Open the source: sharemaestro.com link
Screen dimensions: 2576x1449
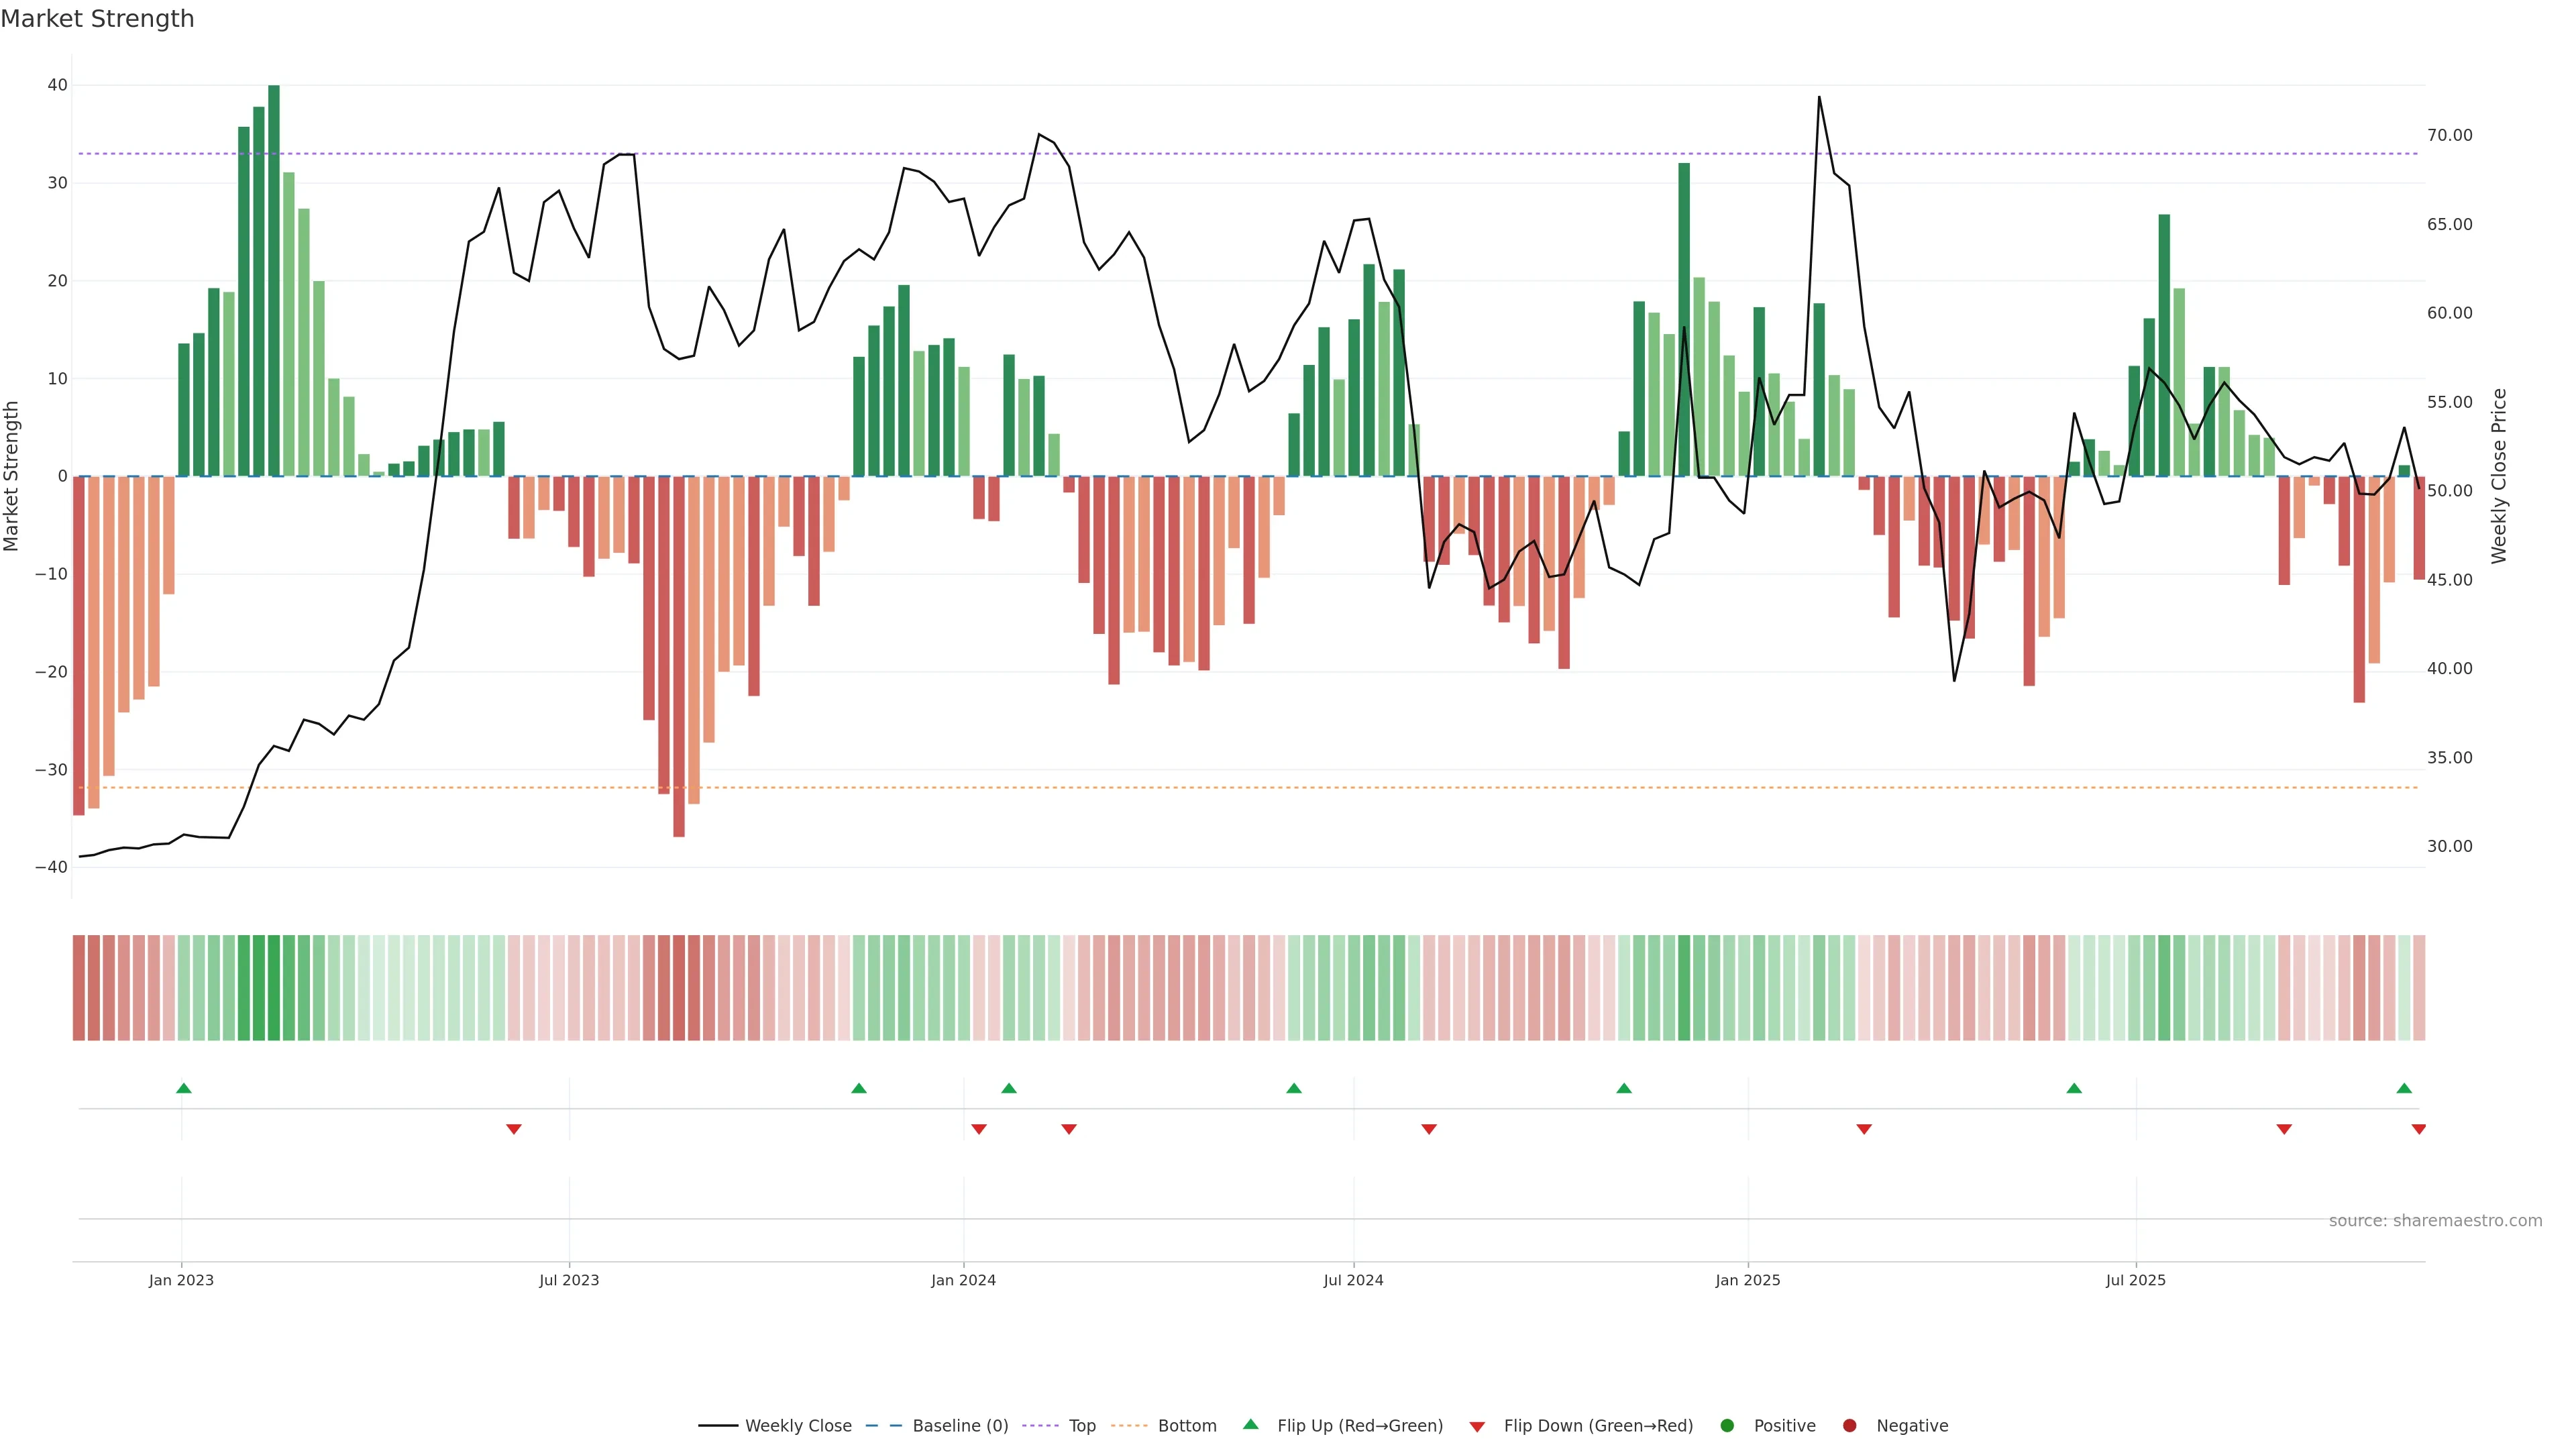click(x=2435, y=1221)
